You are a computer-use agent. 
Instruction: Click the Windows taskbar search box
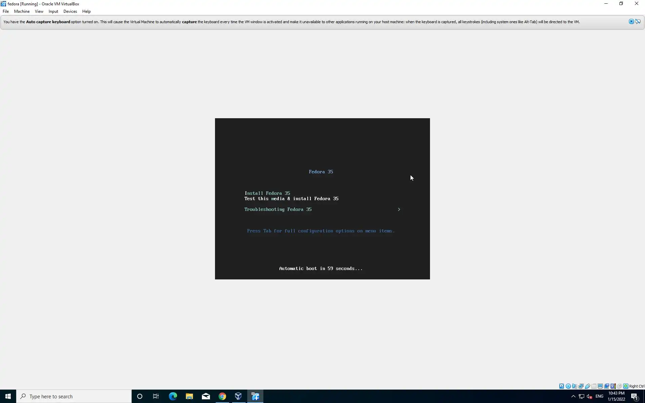coord(74,396)
